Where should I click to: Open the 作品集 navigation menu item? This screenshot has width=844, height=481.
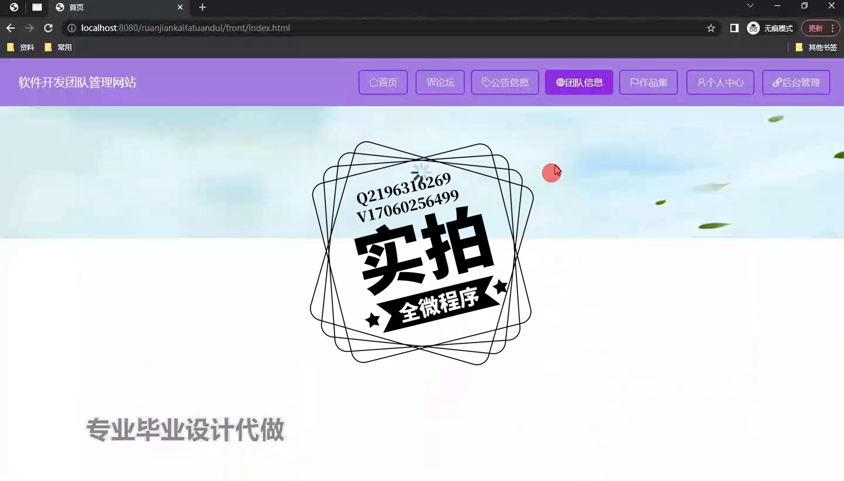tap(648, 83)
